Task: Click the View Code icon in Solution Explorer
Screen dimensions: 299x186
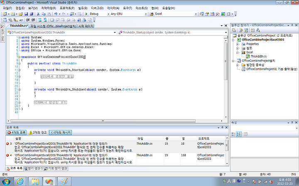Action: [252, 30]
